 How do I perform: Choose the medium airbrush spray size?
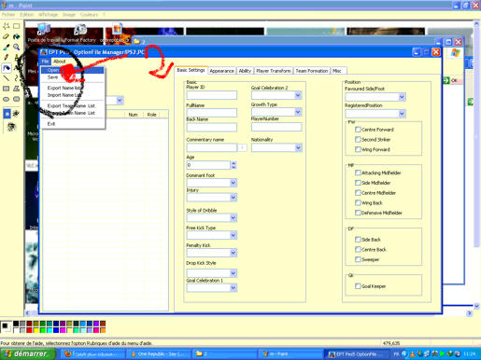(x=16, y=114)
